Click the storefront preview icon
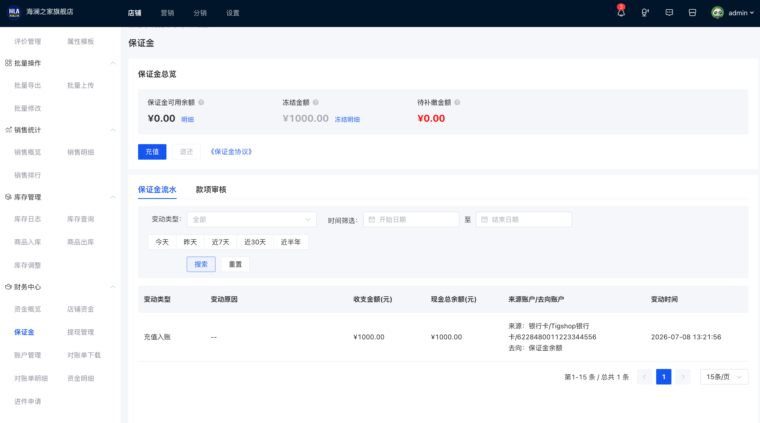The image size is (760, 423). click(693, 13)
